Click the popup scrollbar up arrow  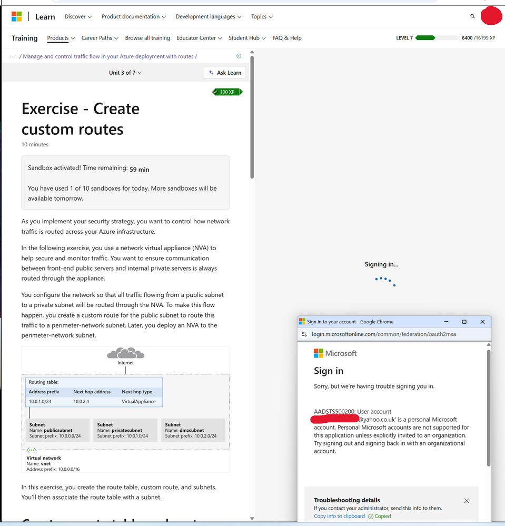[489, 344]
